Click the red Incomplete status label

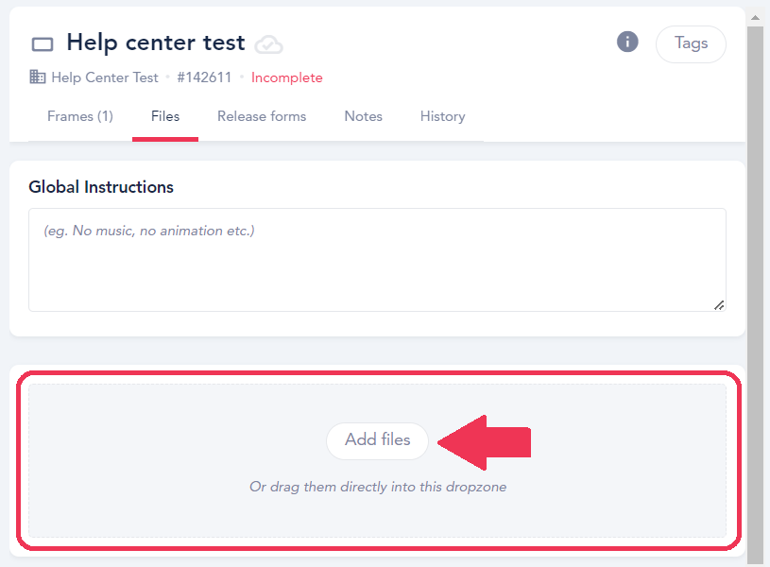point(286,77)
